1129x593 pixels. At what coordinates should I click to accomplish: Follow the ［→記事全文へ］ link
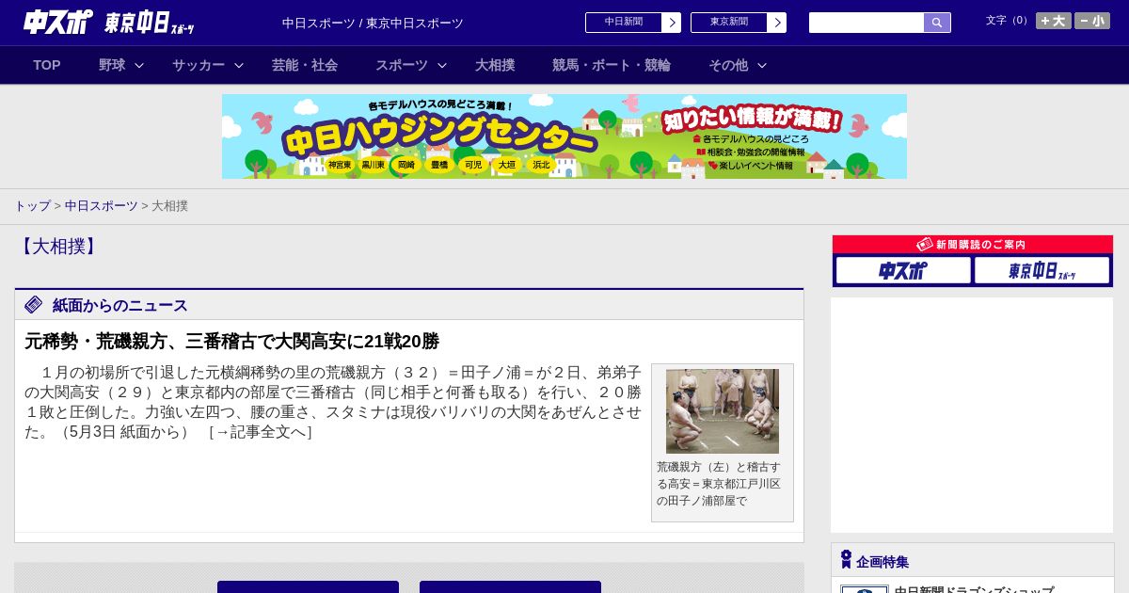[260, 432]
